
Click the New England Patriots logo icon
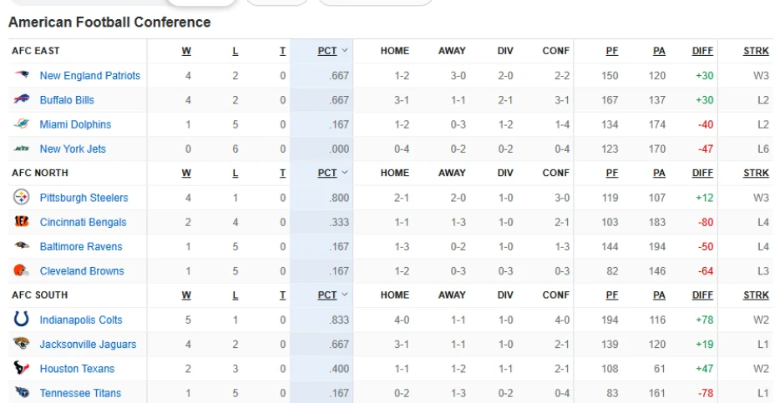click(x=22, y=75)
